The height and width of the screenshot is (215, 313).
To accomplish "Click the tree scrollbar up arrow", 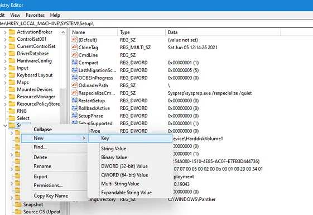I will tap(63, 32).
